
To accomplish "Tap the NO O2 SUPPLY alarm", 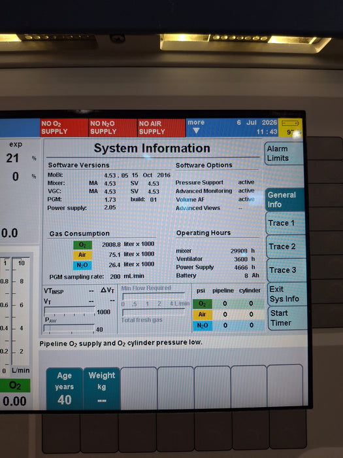I will [64, 128].
